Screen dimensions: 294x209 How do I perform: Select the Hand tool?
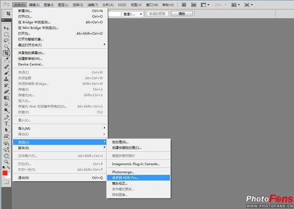point(6,156)
